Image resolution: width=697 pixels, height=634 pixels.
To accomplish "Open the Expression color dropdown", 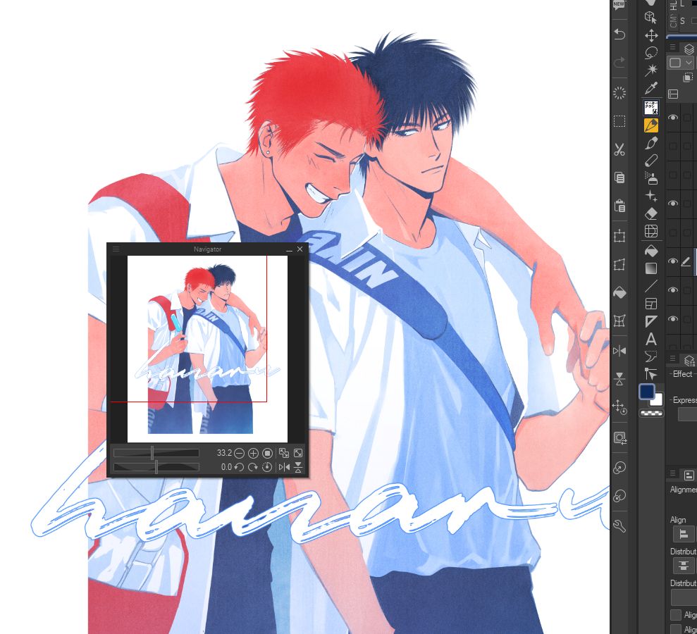I will [x=687, y=414].
